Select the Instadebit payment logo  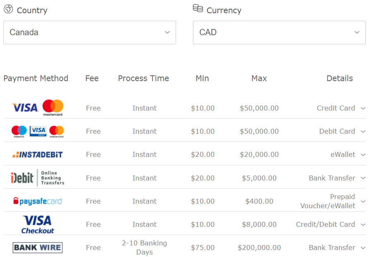pyautogui.click(x=38, y=155)
